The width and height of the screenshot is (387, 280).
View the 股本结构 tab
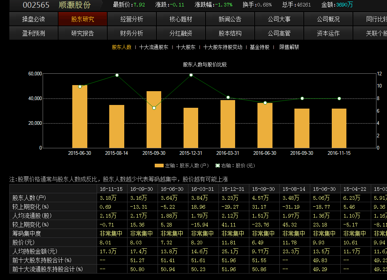tap(230, 33)
